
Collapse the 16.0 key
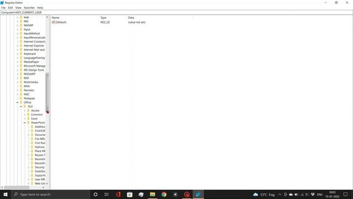click(x=21, y=107)
